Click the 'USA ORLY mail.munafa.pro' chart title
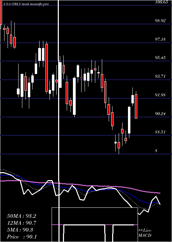This screenshot has height=242, width=172. (x=26, y=4)
